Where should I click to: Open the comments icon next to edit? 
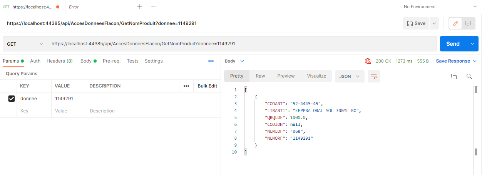(x=468, y=23)
